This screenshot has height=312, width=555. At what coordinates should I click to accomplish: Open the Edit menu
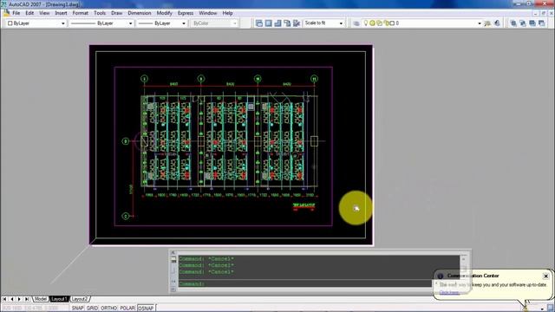pos(29,13)
